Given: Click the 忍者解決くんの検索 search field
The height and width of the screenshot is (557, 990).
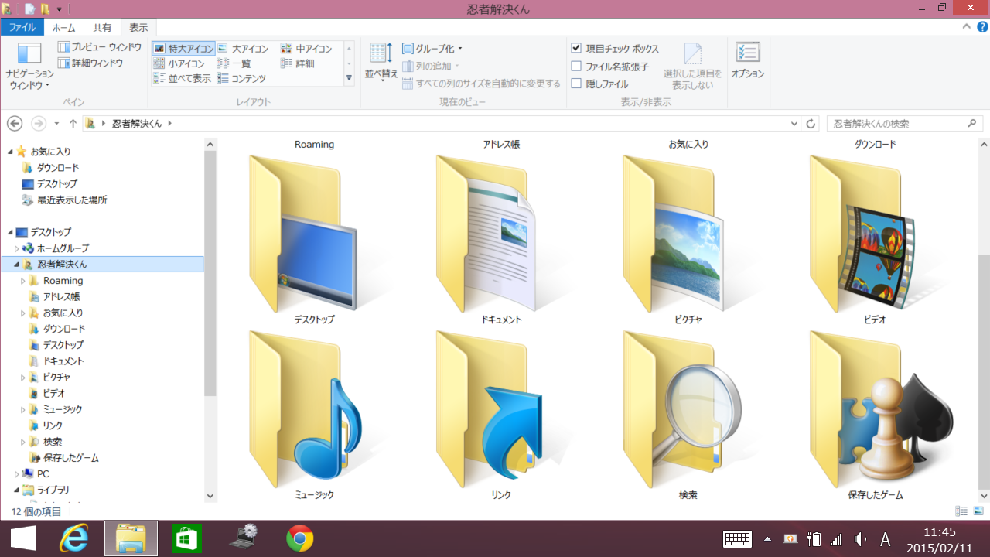Looking at the screenshot, I should click(897, 124).
